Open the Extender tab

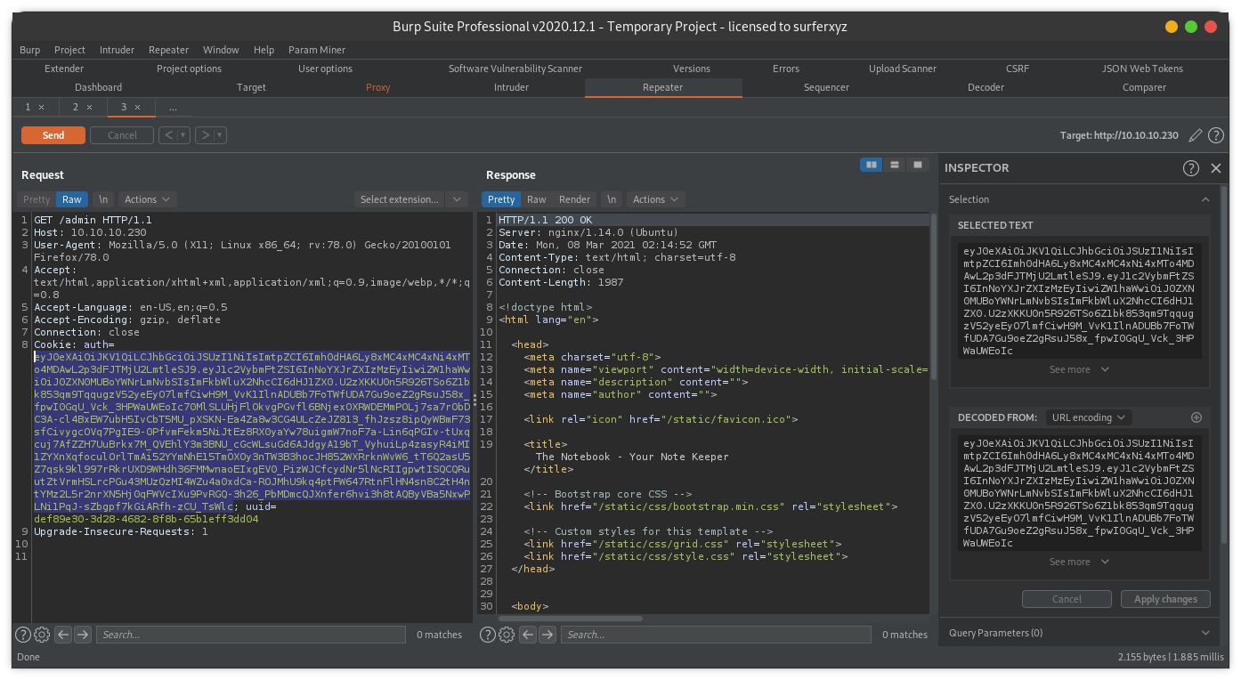[64, 69]
